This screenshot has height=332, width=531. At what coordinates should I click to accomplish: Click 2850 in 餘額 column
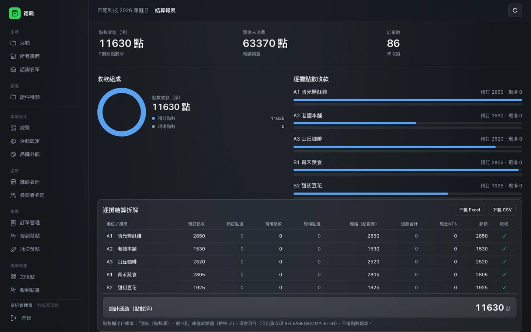pyautogui.click(x=482, y=236)
